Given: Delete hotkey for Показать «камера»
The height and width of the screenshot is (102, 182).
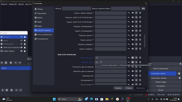Looking at the screenshot, I should pos(140,44).
